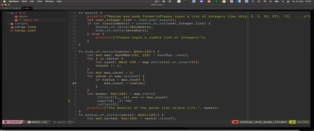
Task: Click the red lock icon beside Cargo.lock
Action: pos(12,27)
